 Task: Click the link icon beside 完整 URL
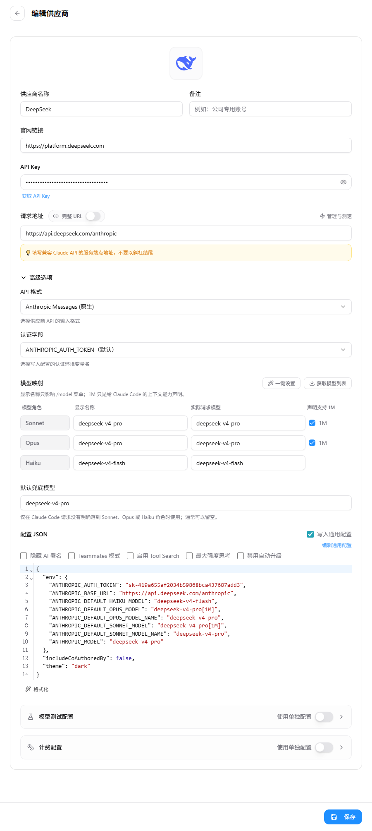click(56, 216)
